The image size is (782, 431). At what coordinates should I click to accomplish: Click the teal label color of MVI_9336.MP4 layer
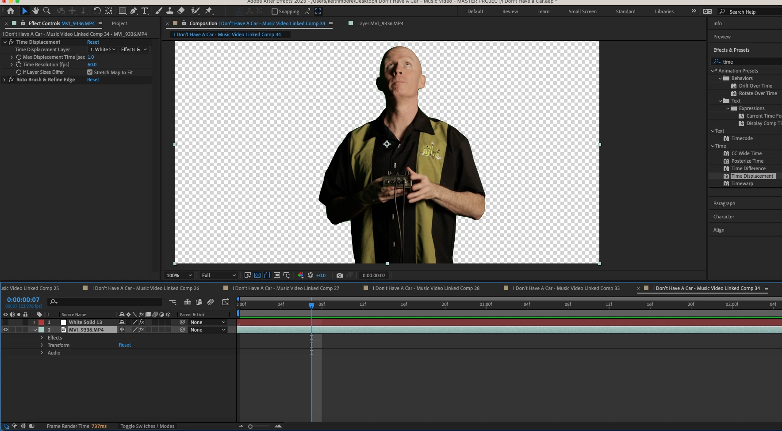click(x=41, y=330)
